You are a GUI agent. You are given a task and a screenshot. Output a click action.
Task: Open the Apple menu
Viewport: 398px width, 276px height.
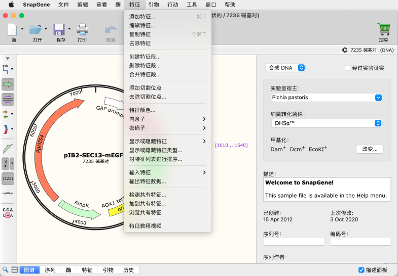click(x=12, y=5)
